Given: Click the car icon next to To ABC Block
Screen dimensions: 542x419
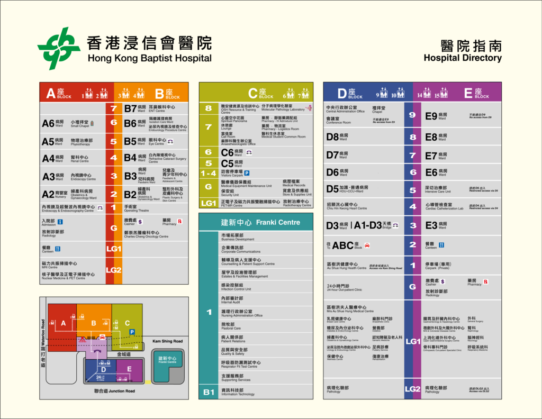Looking at the screenshot, I should 367,245.
